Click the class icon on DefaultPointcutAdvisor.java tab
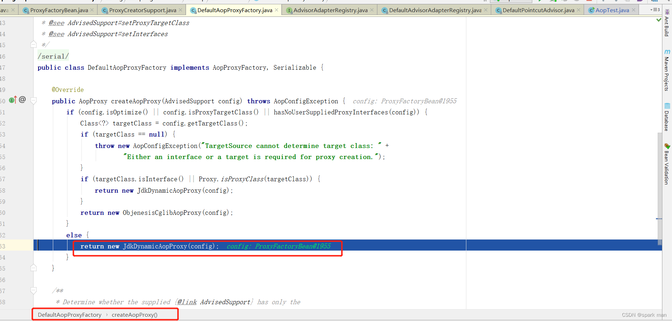This screenshot has height=321, width=672. coord(498,10)
